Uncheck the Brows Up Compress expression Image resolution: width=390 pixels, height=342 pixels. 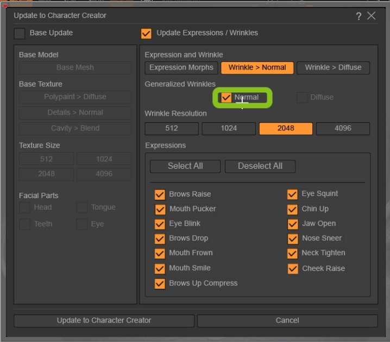160,283
